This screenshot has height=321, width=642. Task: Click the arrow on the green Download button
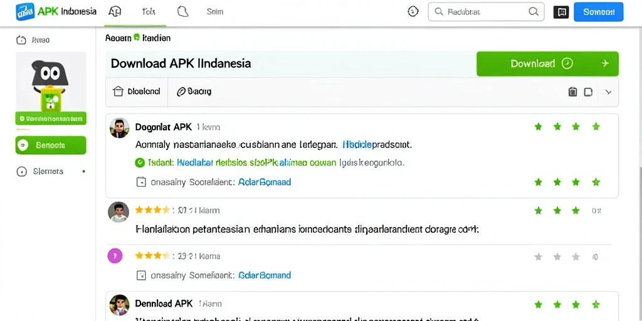[605, 63]
